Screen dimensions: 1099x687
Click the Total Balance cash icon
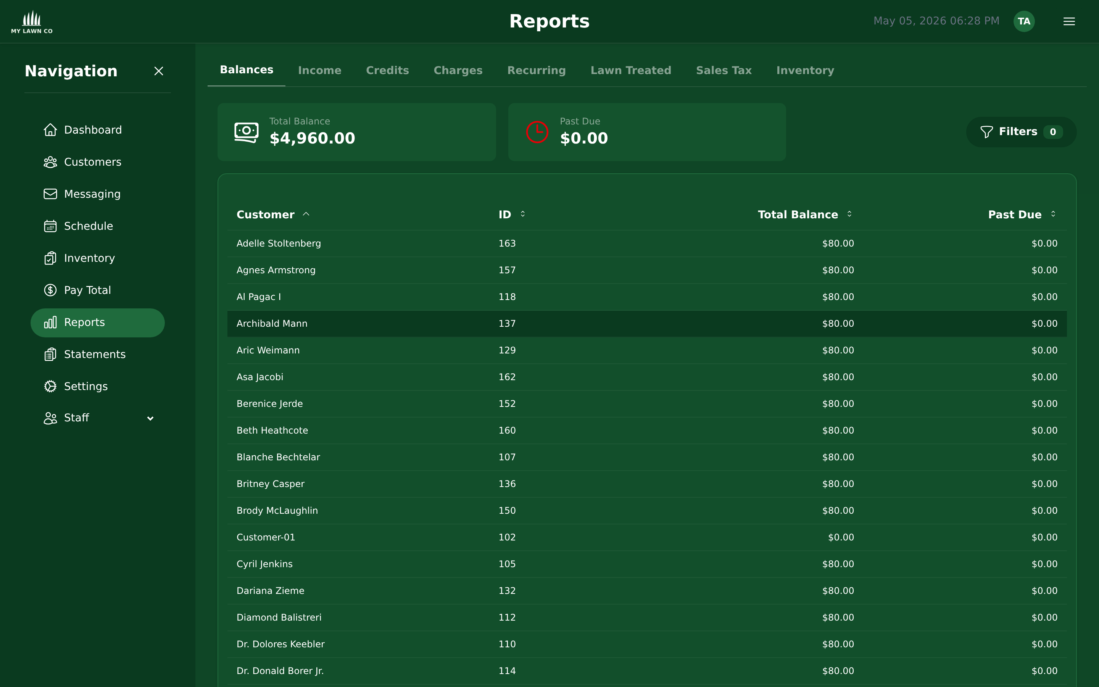click(247, 132)
